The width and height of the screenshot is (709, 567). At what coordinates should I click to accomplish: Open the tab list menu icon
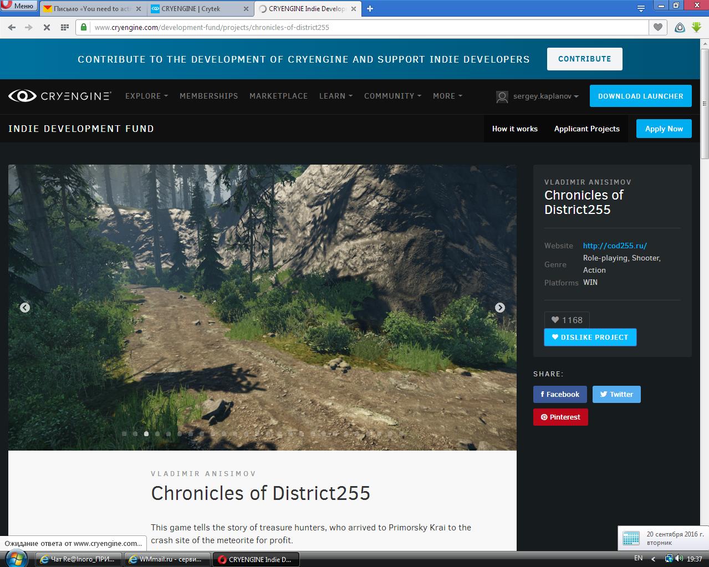point(641,8)
